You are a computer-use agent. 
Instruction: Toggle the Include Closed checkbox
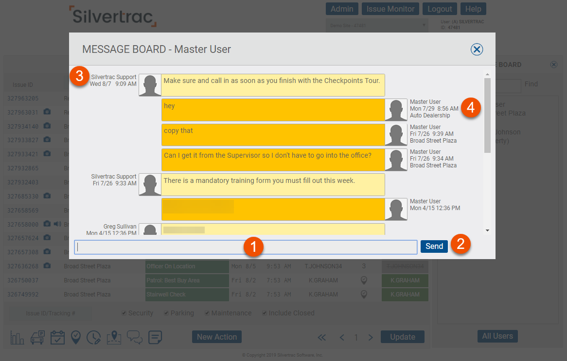tap(265, 313)
